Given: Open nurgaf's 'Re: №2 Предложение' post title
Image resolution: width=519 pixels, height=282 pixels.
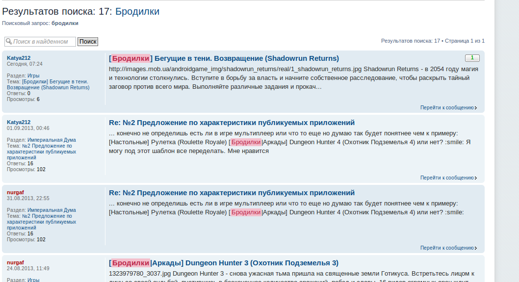Looking at the screenshot, I should point(232,193).
